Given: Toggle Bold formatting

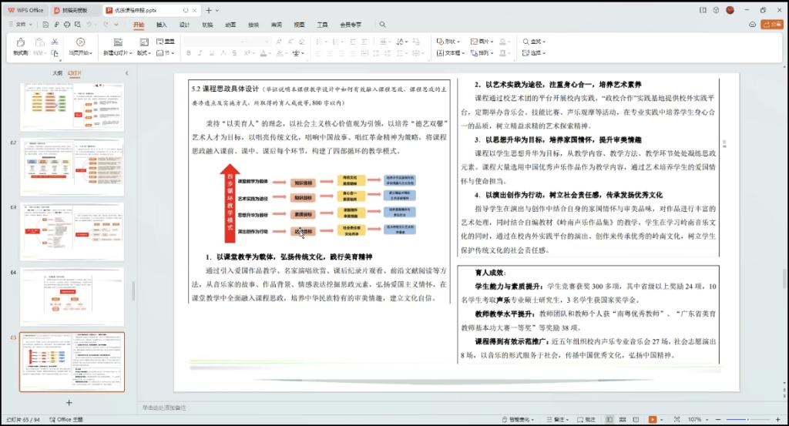Looking at the screenshot, I should tap(189, 53).
